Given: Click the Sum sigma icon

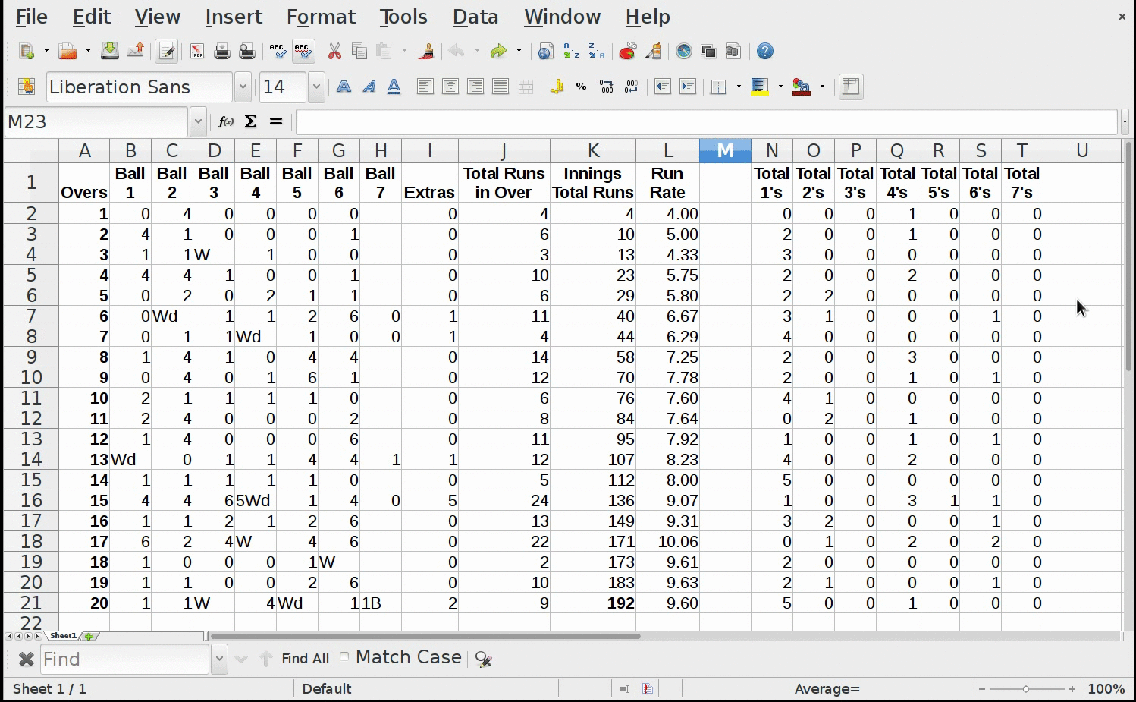Looking at the screenshot, I should [x=250, y=121].
